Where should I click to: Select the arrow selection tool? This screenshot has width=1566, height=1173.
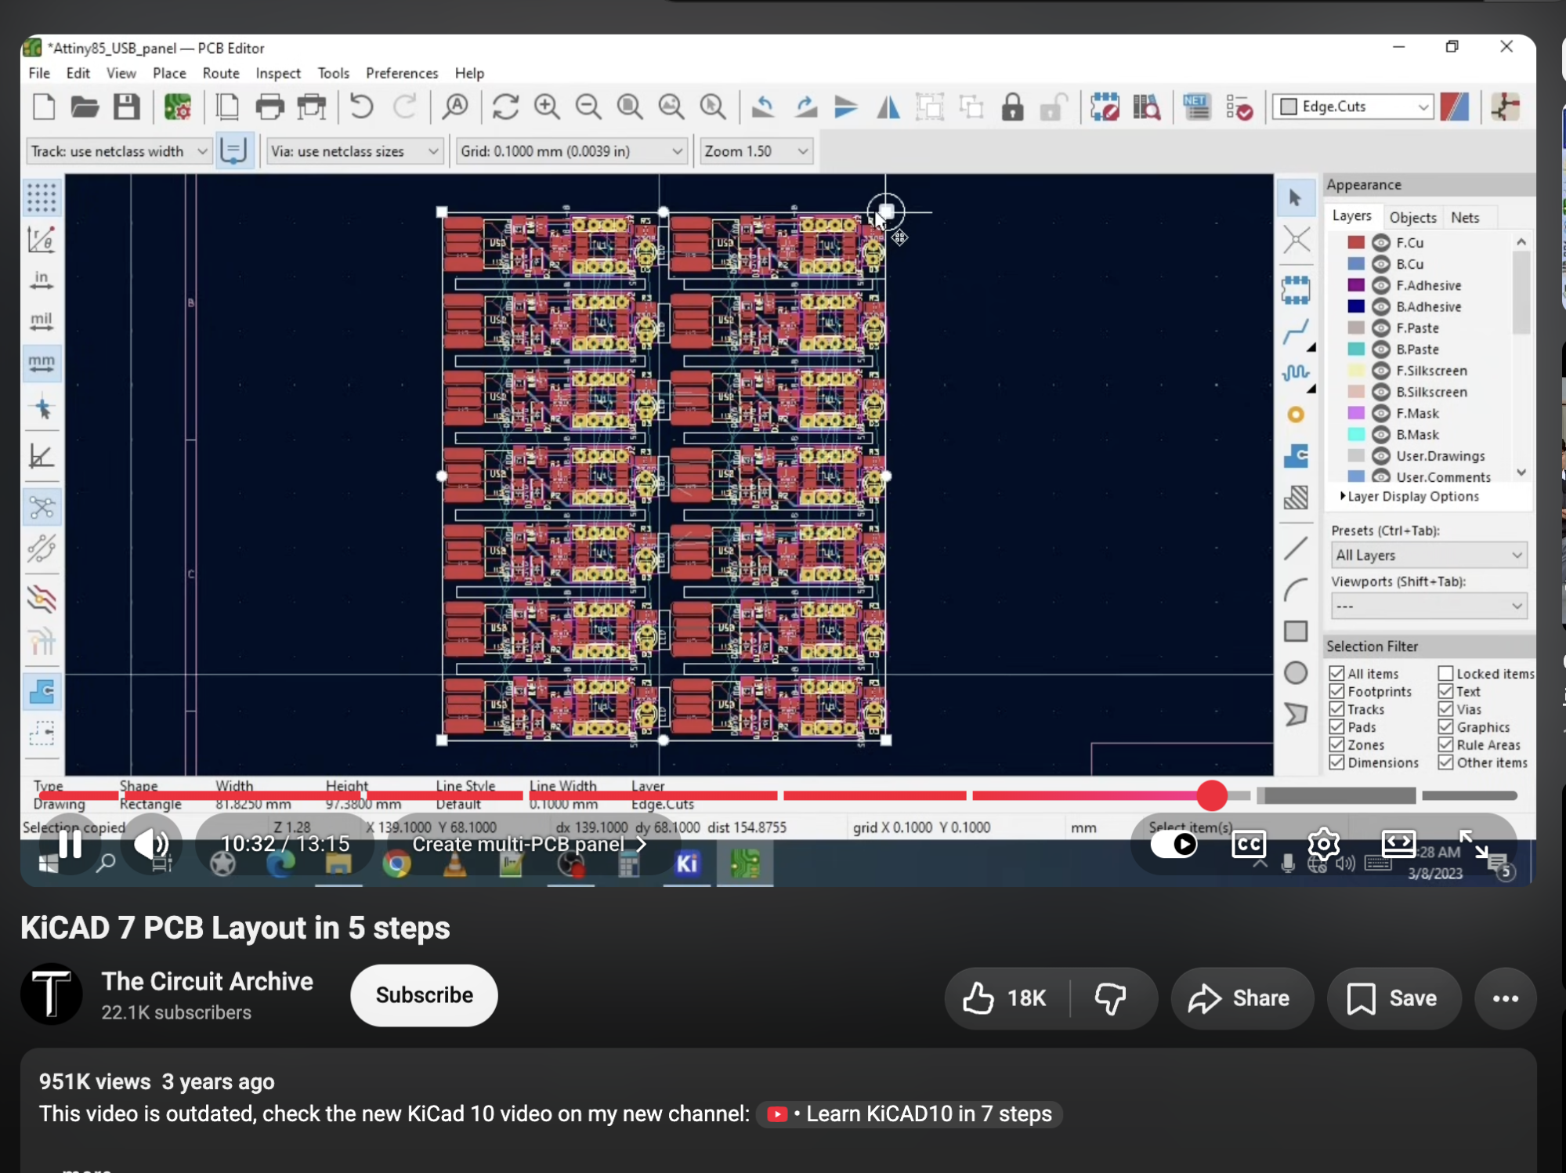coord(1296,197)
